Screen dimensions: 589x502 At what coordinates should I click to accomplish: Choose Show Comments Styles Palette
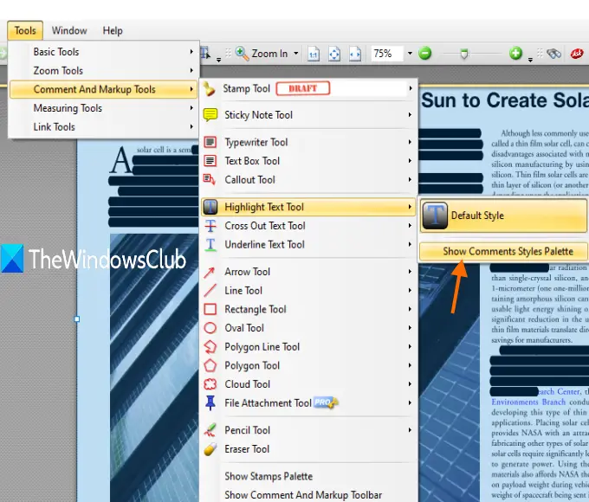tap(504, 251)
